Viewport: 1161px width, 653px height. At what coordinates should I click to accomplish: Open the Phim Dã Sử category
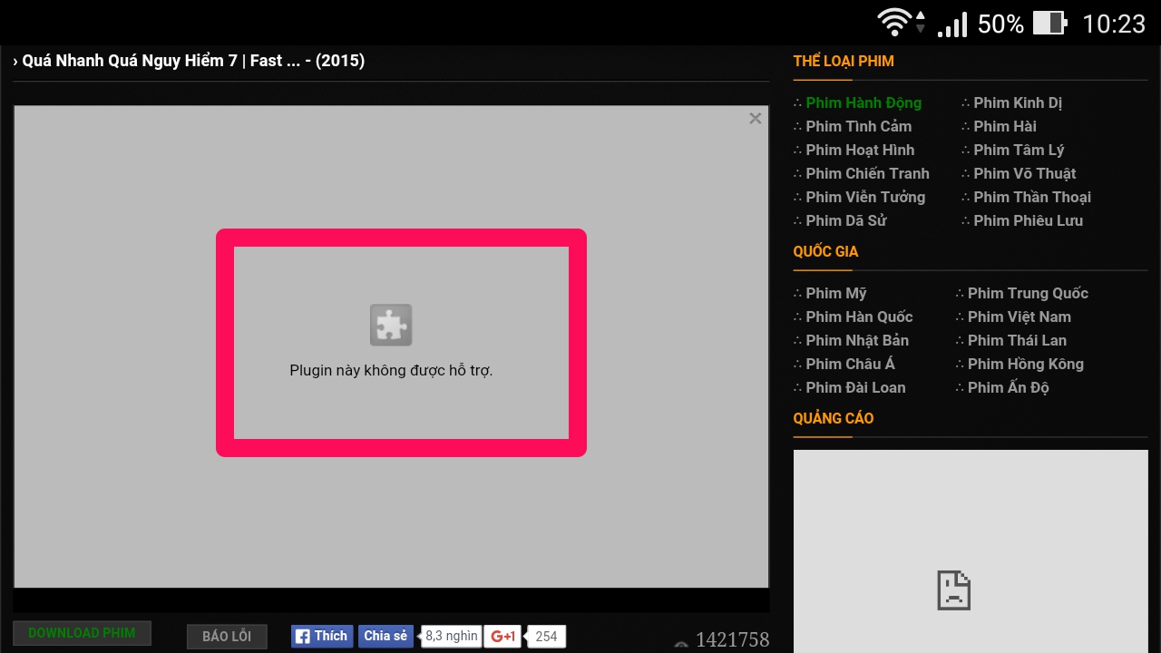[845, 220]
